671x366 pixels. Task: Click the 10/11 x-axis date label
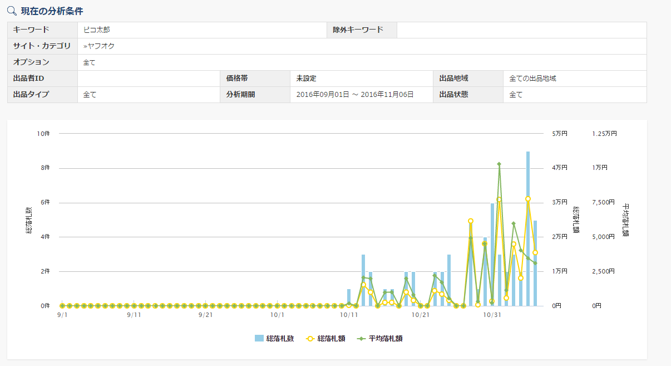click(348, 315)
